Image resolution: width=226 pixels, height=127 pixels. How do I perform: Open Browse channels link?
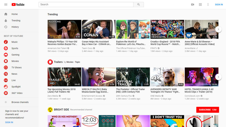[20, 102]
